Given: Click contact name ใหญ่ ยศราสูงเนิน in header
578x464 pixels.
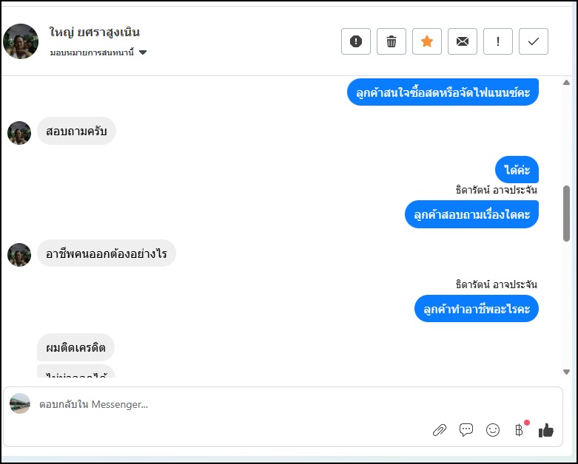Looking at the screenshot, I should coord(95,33).
